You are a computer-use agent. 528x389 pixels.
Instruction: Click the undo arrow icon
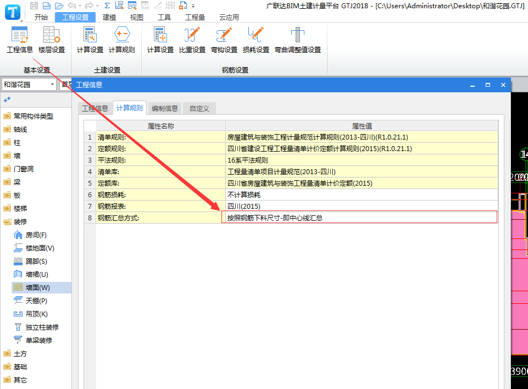(x=72, y=5)
